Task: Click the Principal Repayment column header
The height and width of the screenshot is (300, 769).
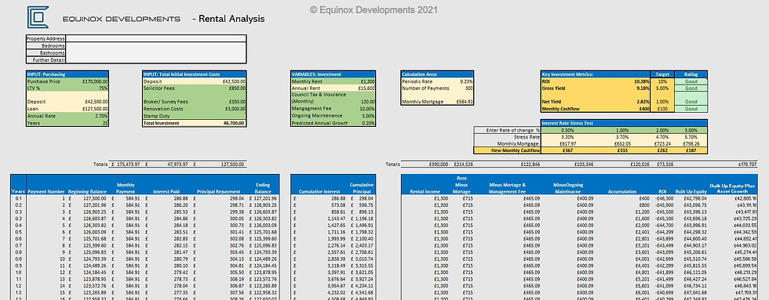Action: tap(218, 191)
